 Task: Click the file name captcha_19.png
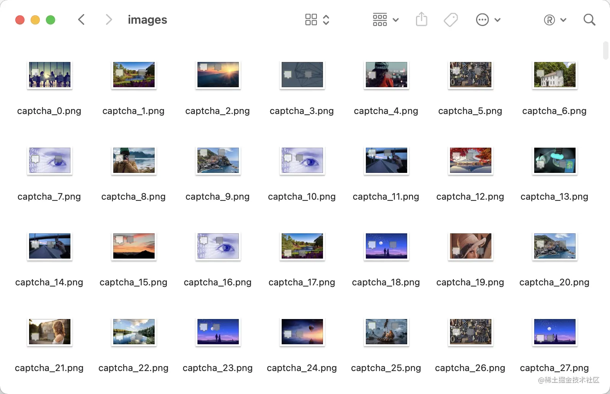tap(470, 282)
